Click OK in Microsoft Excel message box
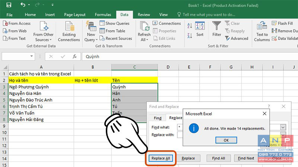The height and width of the screenshot is (167, 298). 226,140
